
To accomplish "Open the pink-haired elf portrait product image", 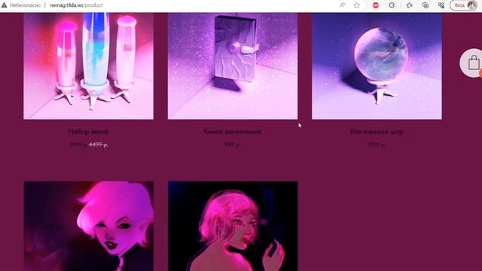I will pos(89,226).
